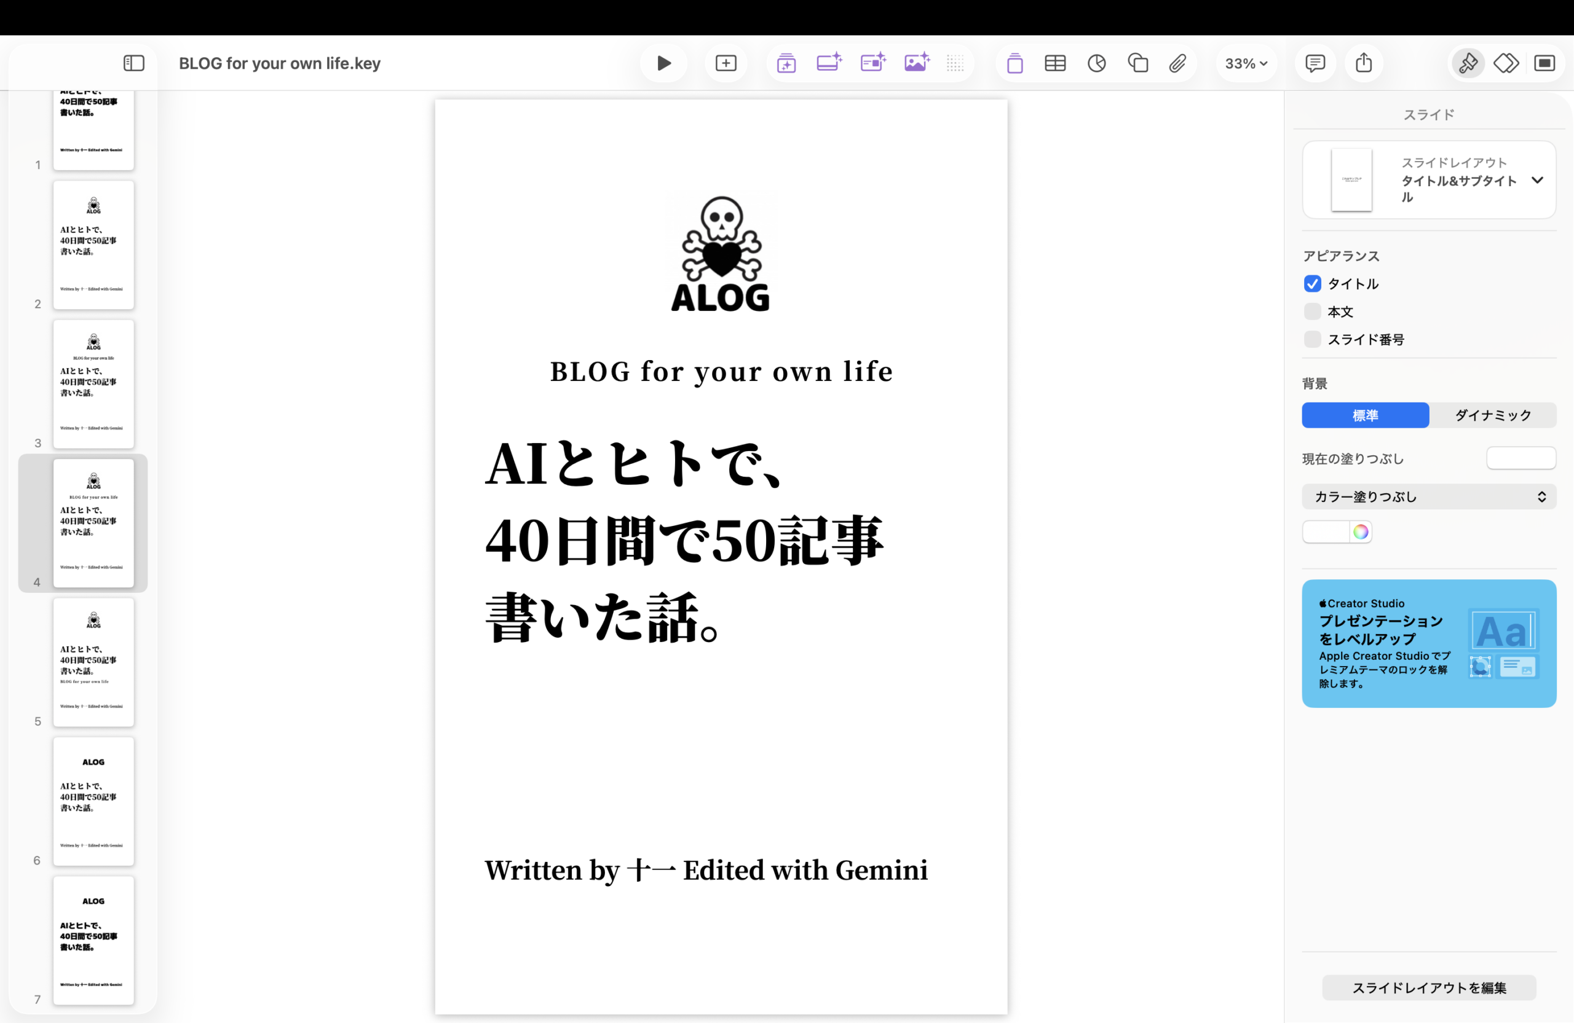Uncheck the タイトル checkbox
1574x1023 pixels.
pos(1312,283)
